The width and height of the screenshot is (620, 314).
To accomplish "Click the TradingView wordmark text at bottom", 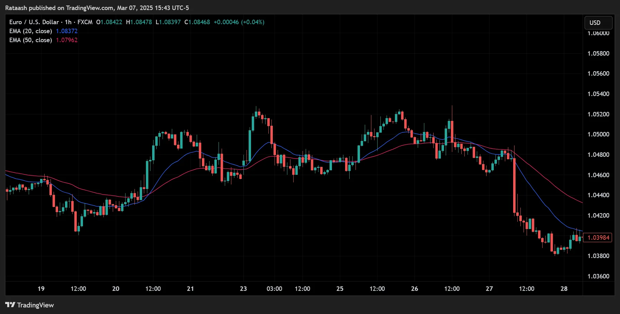I will [35, 305].
